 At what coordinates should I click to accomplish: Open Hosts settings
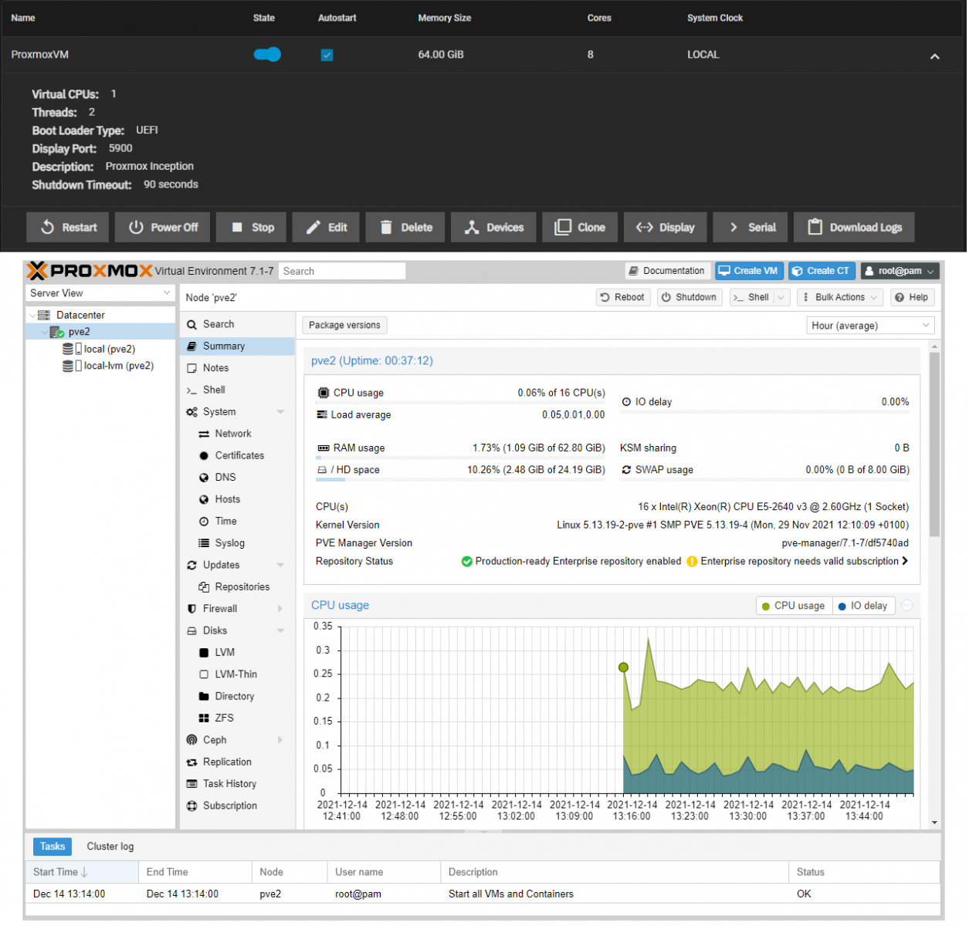click(237, 500)
